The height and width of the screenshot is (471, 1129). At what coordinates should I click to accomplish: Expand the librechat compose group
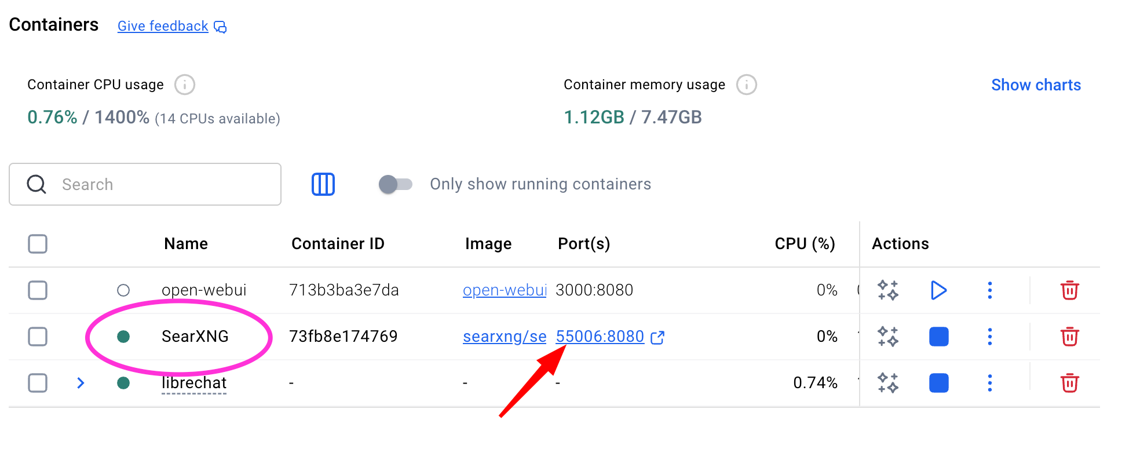[81, 383]
